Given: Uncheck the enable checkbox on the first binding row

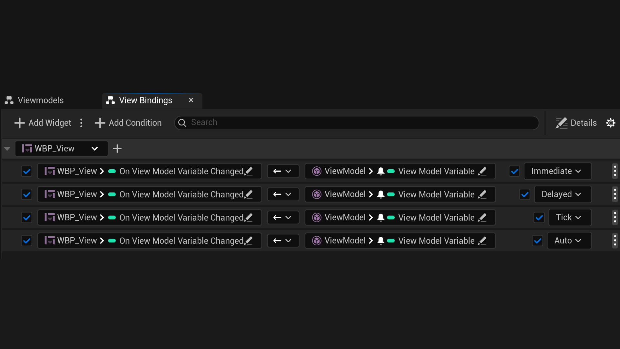Looking at the screenshot, I should point(27,171).
